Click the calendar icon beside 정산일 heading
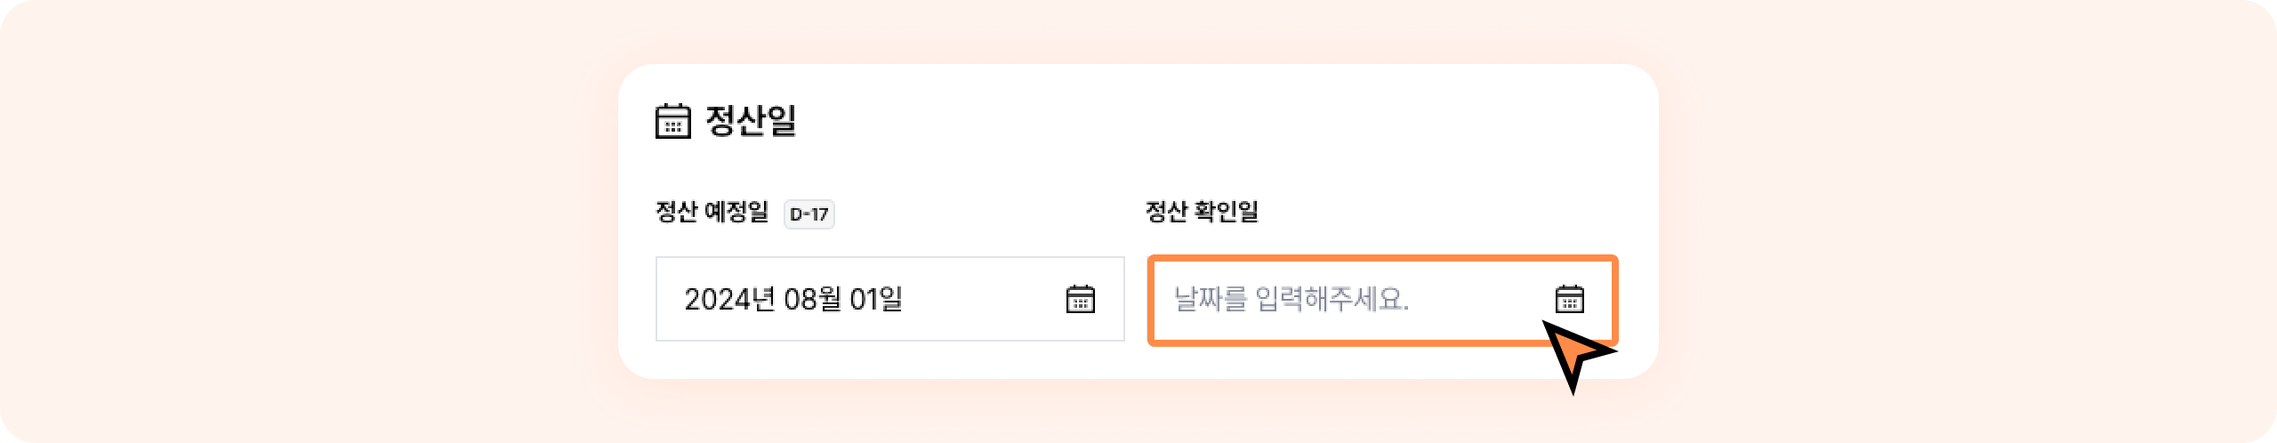2277x443 pixels. 672,121
